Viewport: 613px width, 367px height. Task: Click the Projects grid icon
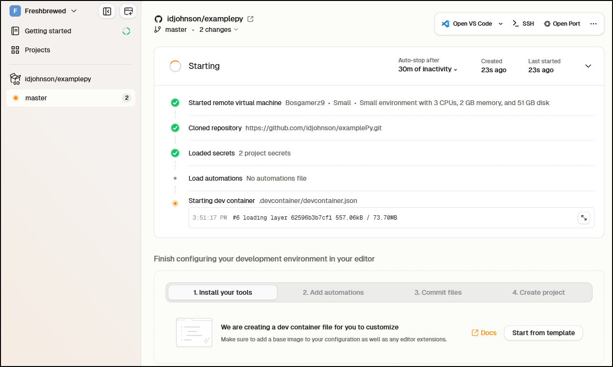15,50
